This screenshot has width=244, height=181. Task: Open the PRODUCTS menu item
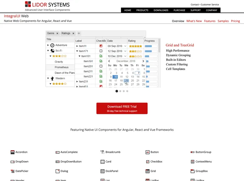[x=142, y=10]
